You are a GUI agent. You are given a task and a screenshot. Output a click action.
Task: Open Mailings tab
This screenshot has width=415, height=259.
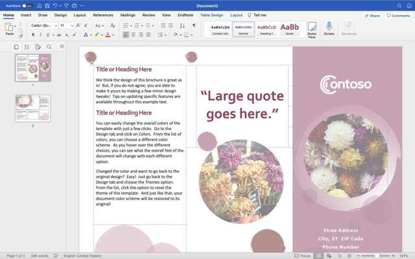pos(128,15)
